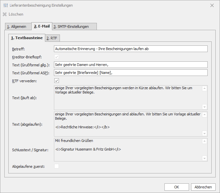220x193 pixels.
Task: Click the settings sliders icon in title bar
Action: (6, 5)
